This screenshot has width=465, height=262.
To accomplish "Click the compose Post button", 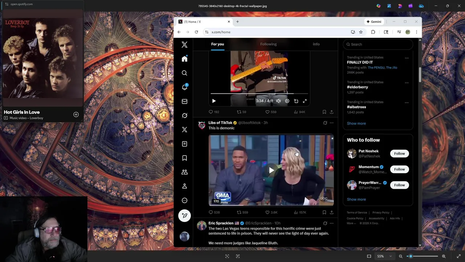I will [x=185, y=215].
